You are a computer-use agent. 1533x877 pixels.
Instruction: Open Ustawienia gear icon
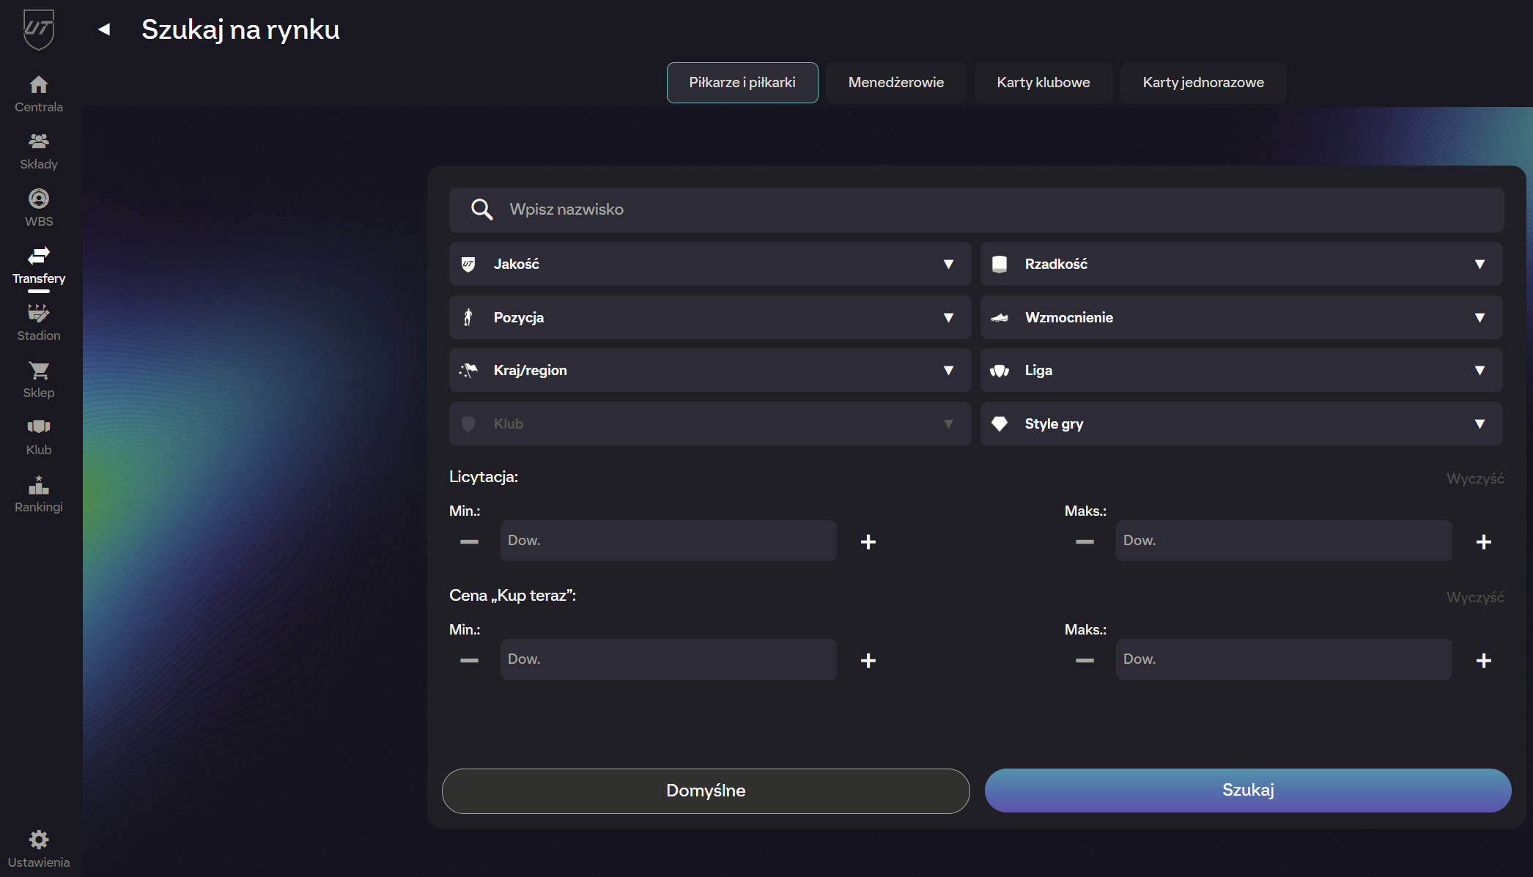coord(39,839)
